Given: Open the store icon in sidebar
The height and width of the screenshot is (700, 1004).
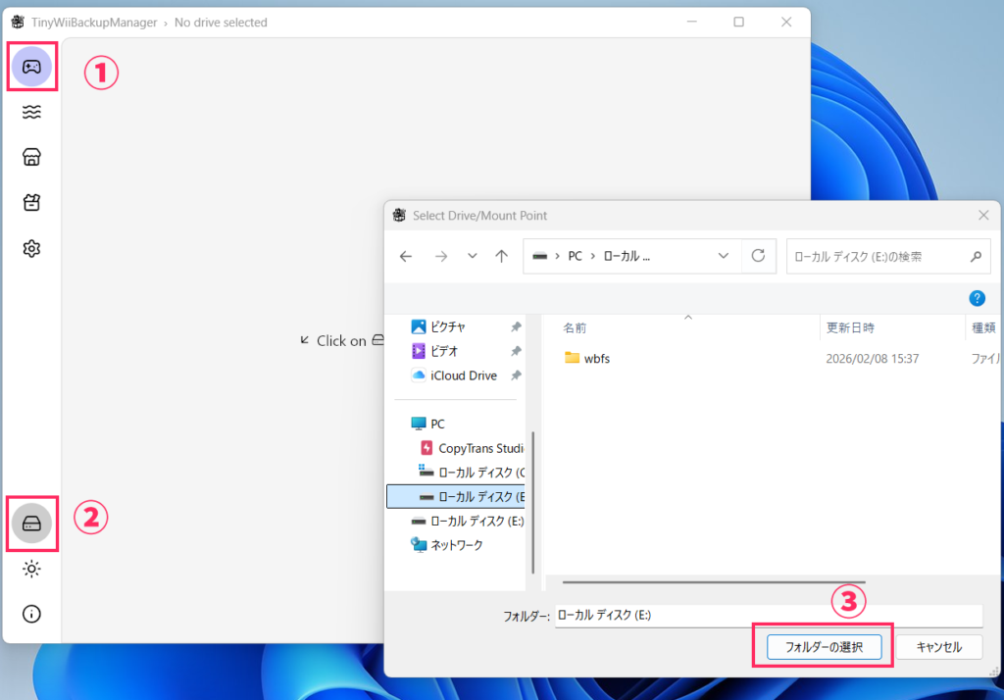Looking at the screenshot, I should (x=31, y=158).
